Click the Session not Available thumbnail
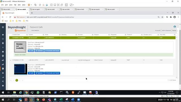 20,47
